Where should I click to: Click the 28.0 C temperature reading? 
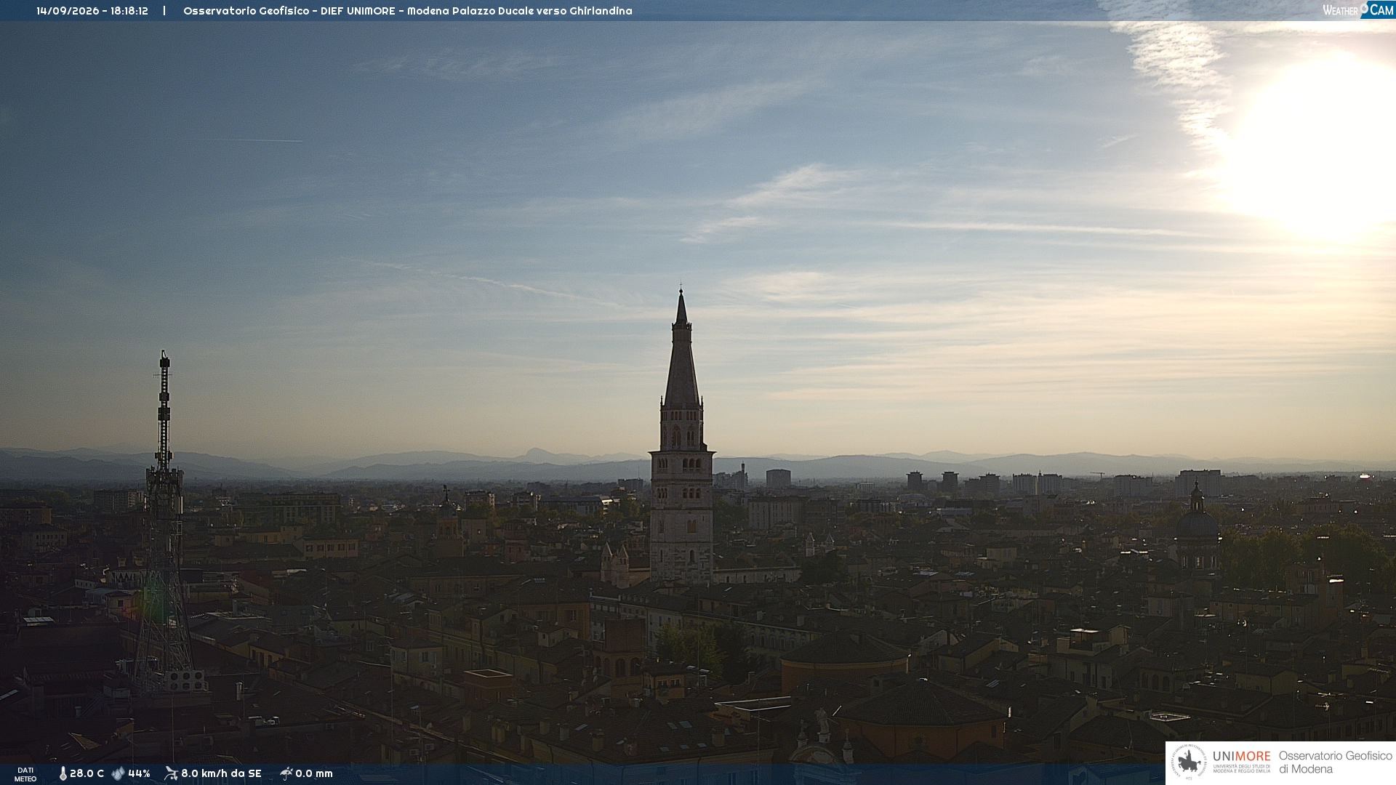87,773
